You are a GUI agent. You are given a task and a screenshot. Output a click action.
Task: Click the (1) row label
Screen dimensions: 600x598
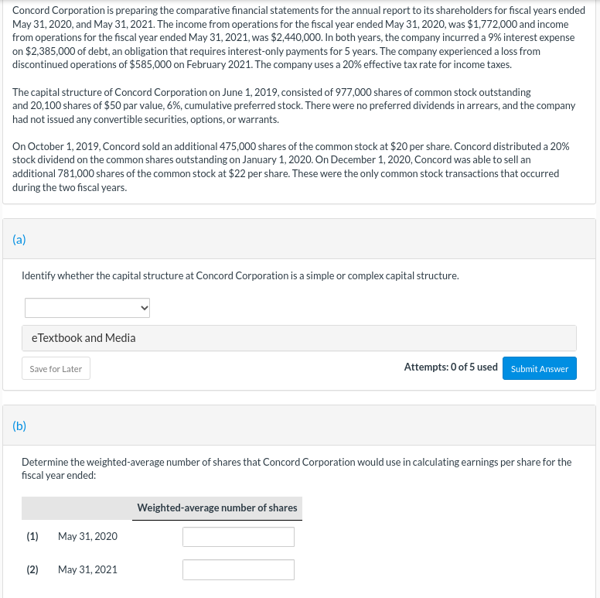[32, 536]
